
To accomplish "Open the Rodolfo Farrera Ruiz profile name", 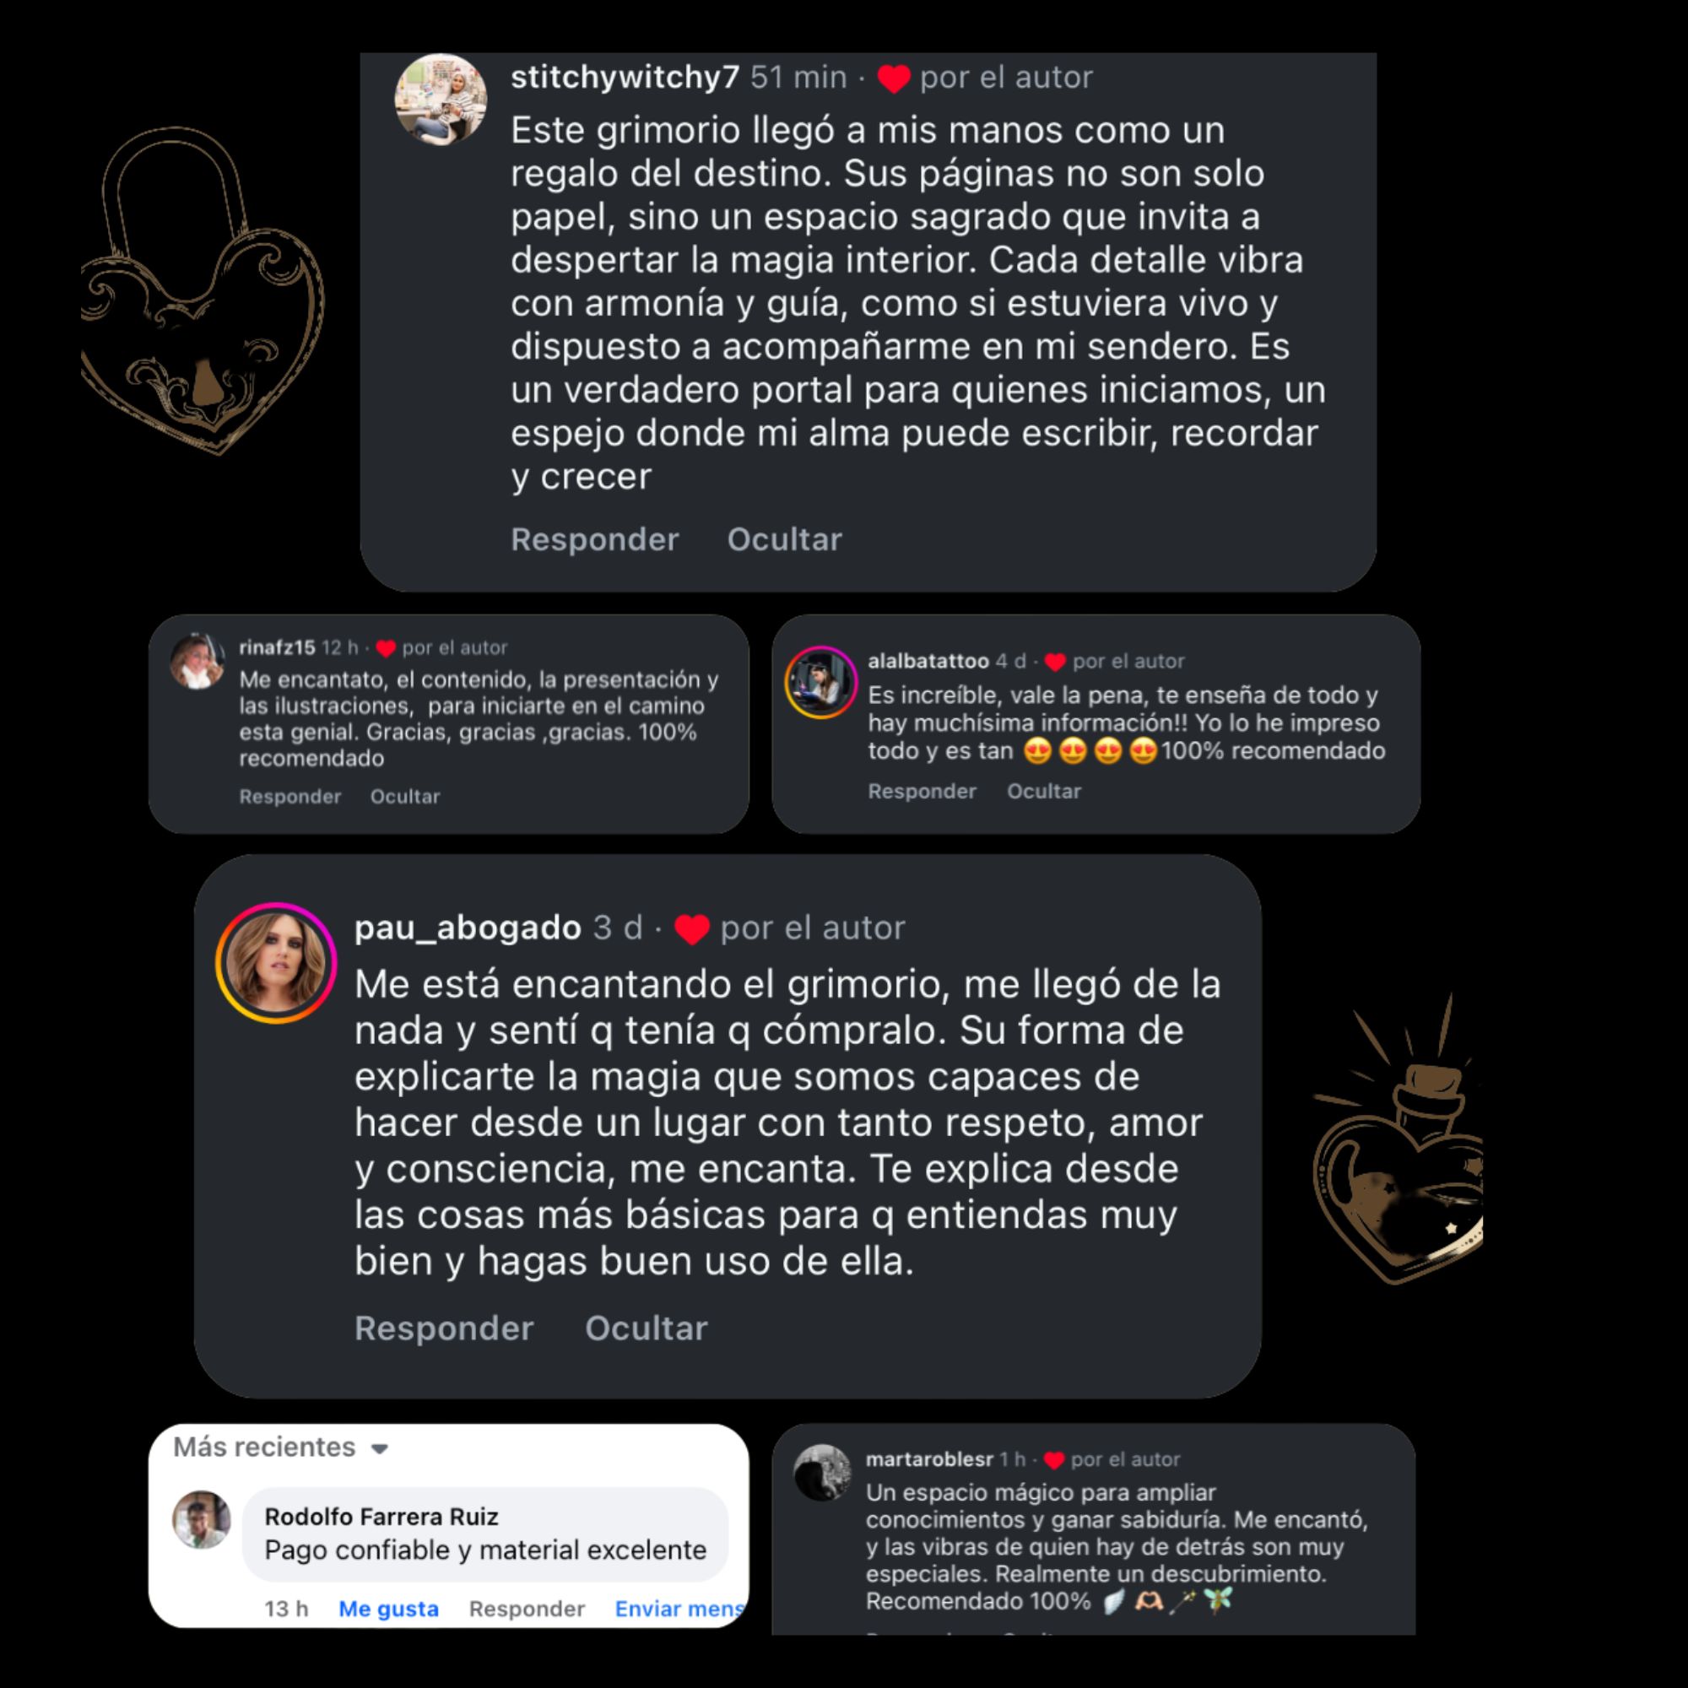I will (381, 1517).
